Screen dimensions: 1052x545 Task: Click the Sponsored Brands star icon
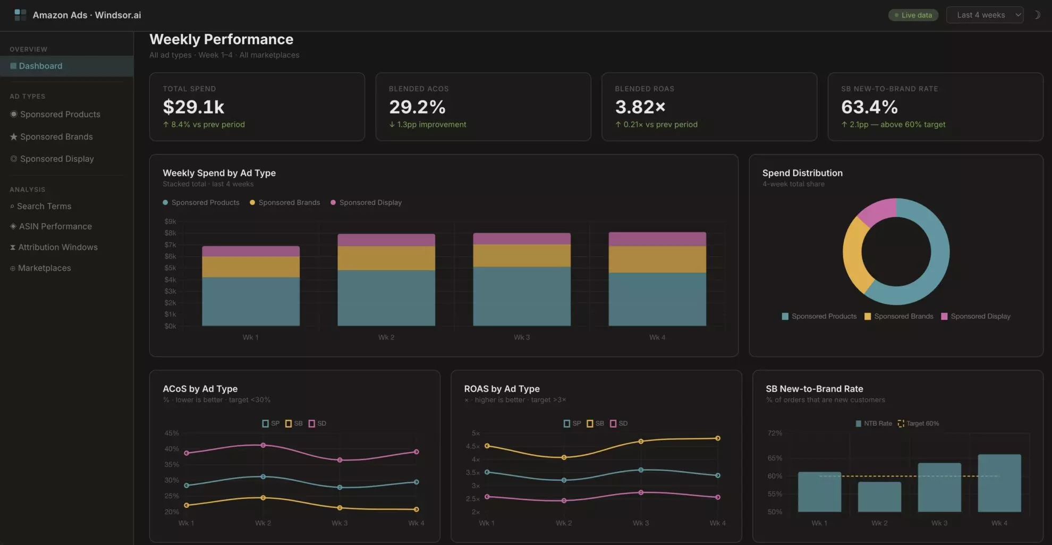click(14, 137)
